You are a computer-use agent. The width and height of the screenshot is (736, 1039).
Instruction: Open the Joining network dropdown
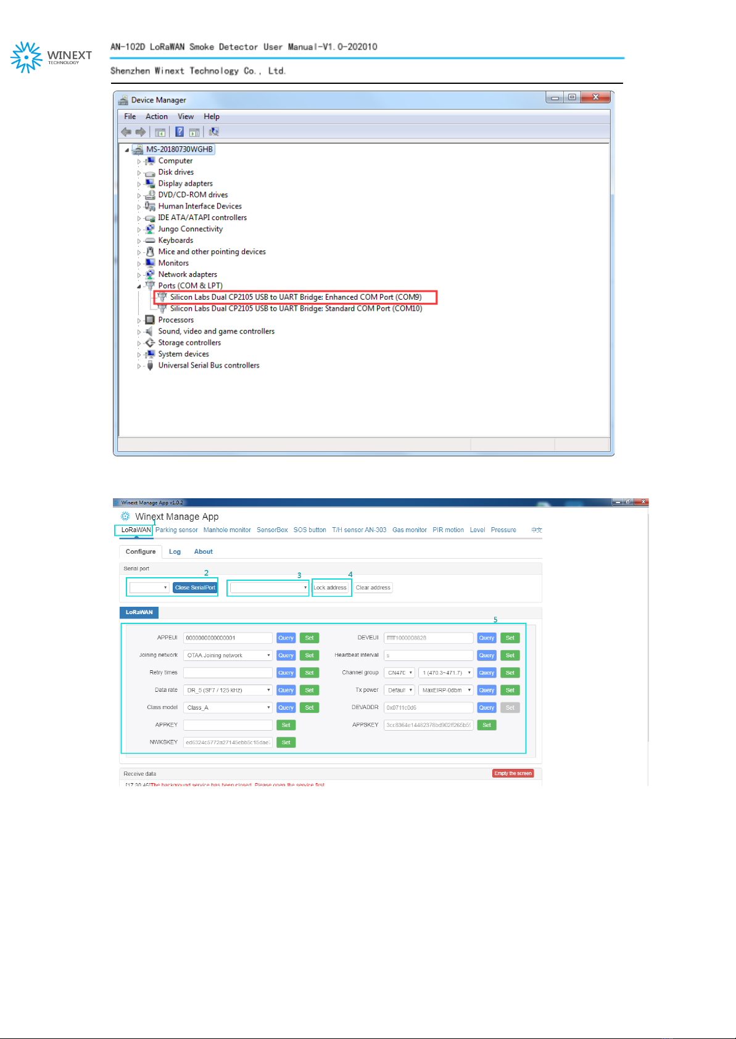point(228,655)
